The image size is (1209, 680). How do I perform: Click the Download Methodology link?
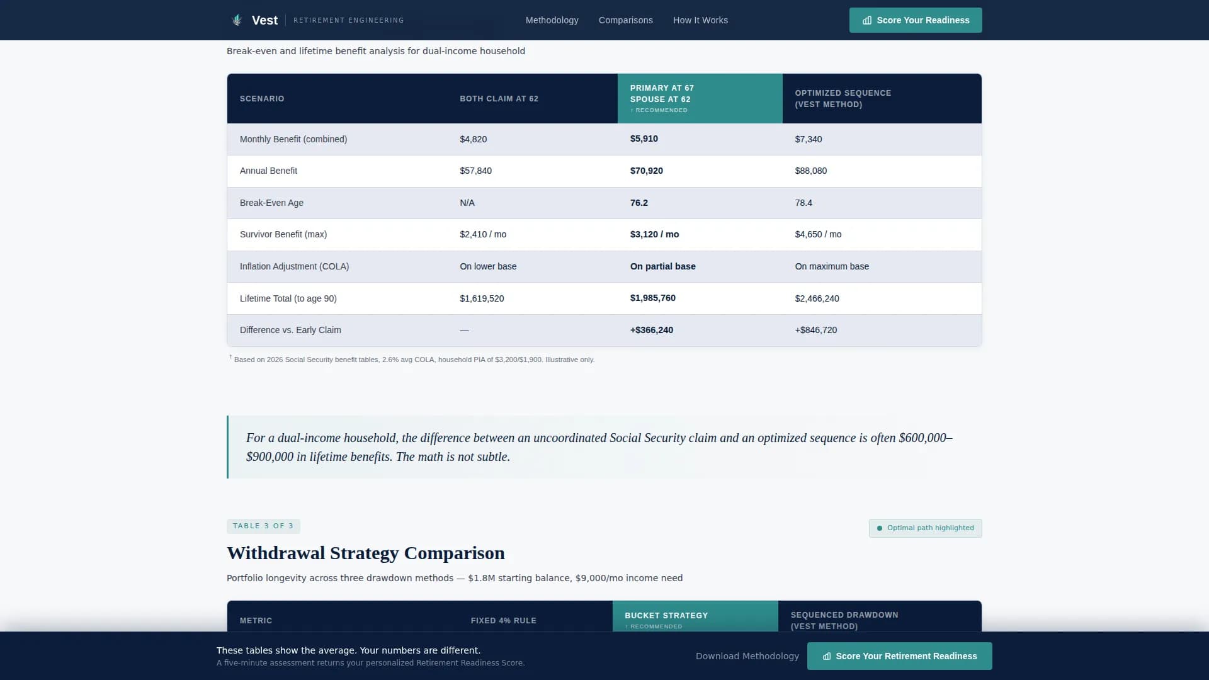point(747,656)
